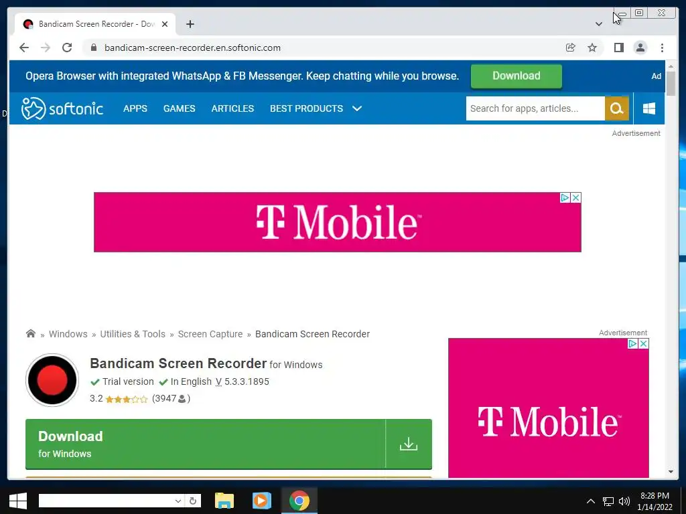Click the network tray icon
The height and width of the screenshot is (514, 686).
click(x=608, y=502)
